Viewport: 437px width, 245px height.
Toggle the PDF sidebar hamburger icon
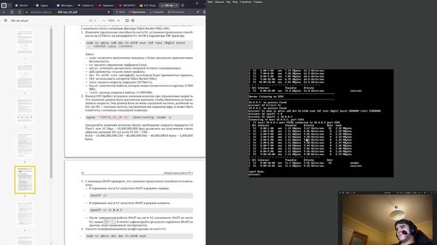[x=5, y=20]
